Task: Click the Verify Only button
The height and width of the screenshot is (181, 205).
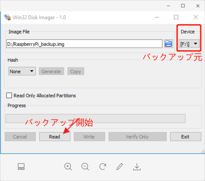Action: pyautogui.click(x=138, y=136)
